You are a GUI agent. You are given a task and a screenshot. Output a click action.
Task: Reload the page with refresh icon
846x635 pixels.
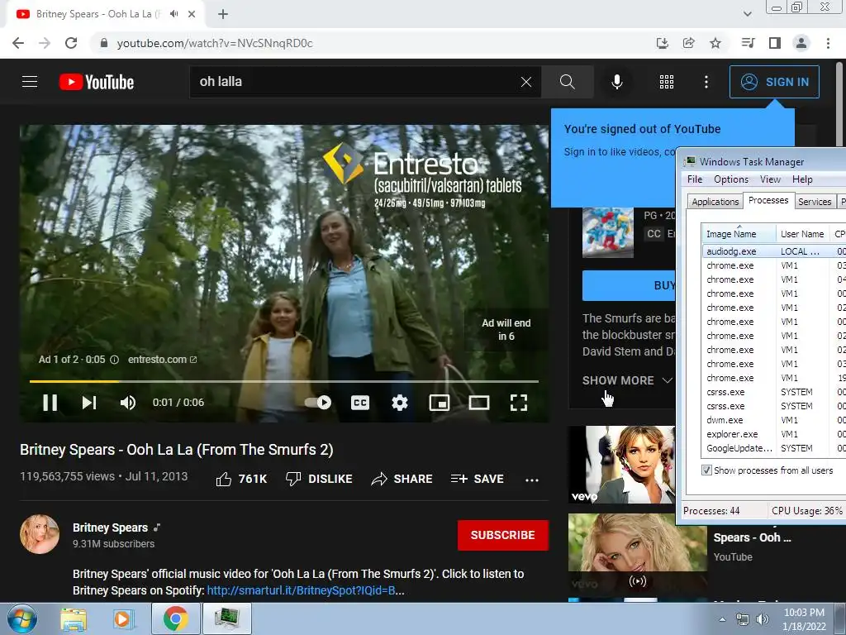pyautogui.click(x=71, y=43)
